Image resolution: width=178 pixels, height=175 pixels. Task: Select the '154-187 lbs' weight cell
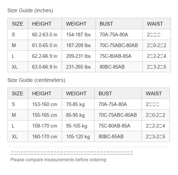point(79,34)
